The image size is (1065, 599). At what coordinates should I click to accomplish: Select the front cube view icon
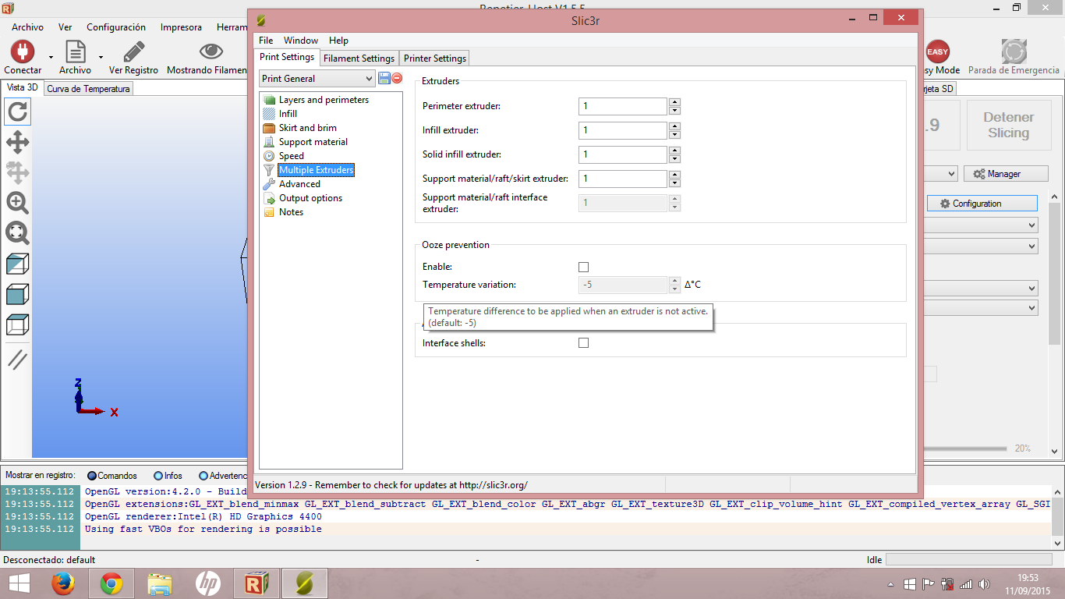(17, 294)
